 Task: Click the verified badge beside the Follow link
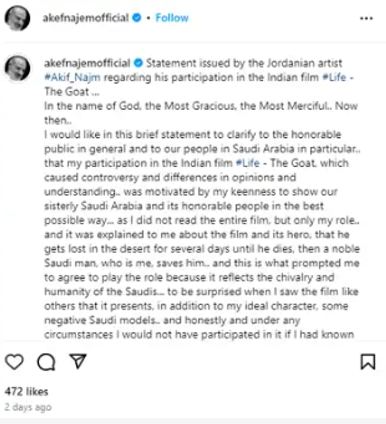(x=137, y=18)
